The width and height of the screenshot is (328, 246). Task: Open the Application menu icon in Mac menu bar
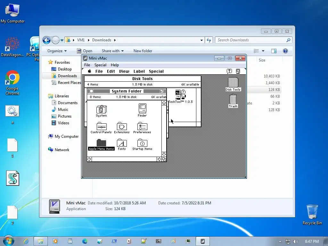click(238, 71)
